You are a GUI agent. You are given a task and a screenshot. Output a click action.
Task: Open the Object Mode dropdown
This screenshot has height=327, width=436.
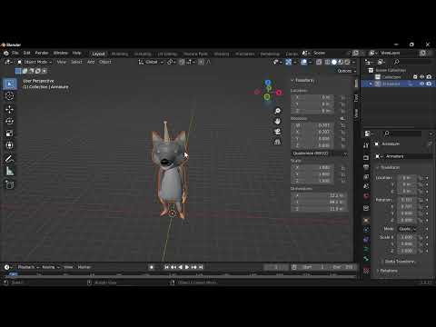tap(35, 62)
